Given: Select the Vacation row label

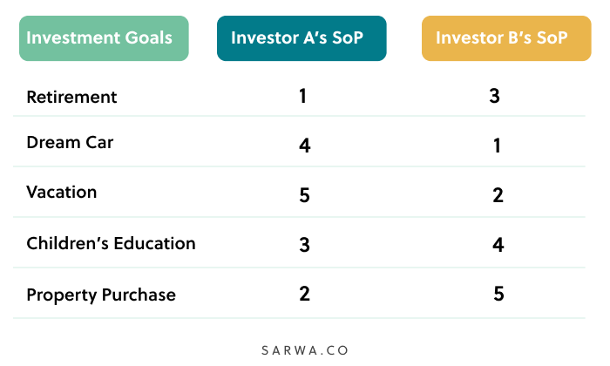Looking at the screenshot, I should (62, 192).
